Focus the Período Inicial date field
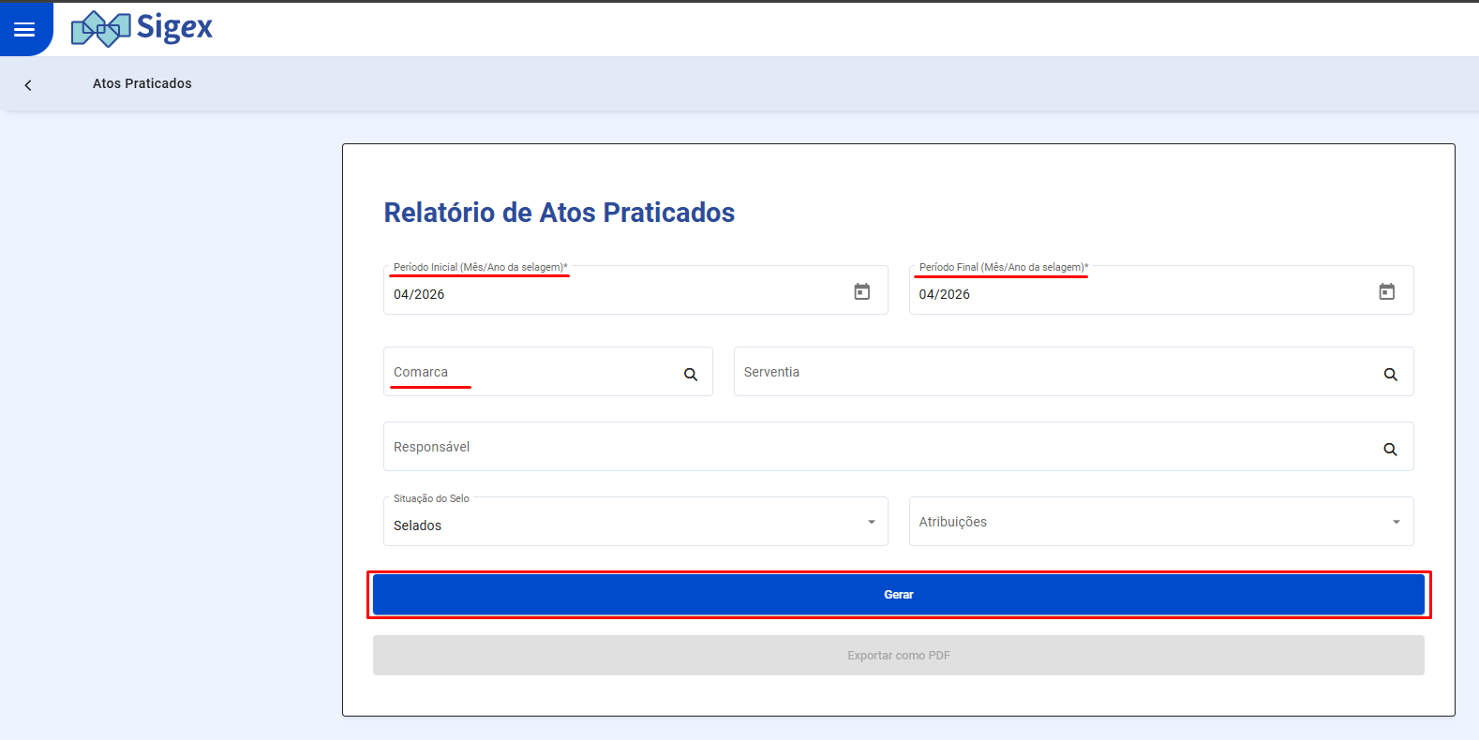The height and width of the screenshot is (740, 1479). coord(609,294)
